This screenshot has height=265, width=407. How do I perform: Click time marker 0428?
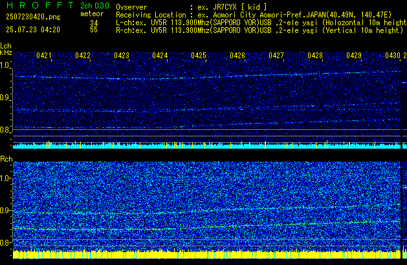[x=315, y=56]
